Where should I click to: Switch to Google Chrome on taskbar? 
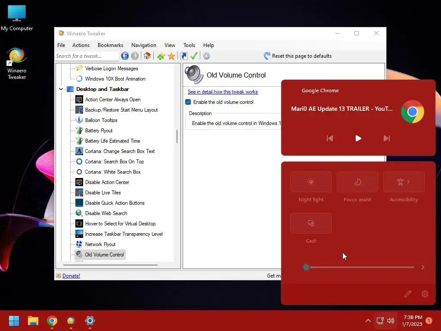(52, 321)
